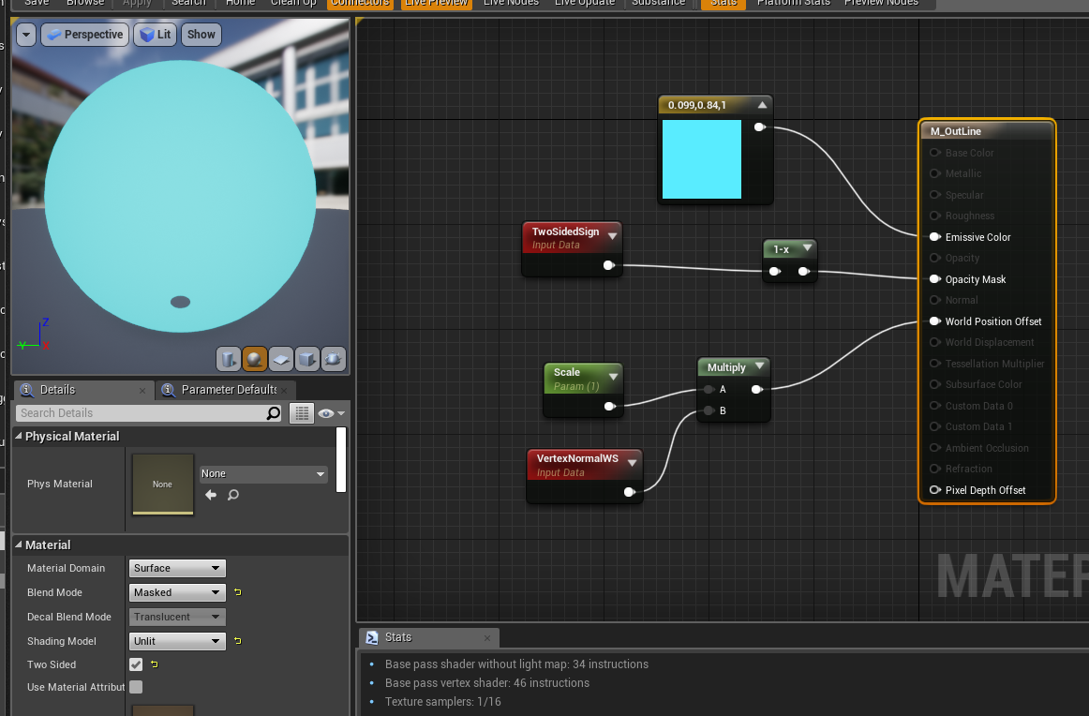
Task: Toggle Connectors in the toolbar
Action: point(360,4)
